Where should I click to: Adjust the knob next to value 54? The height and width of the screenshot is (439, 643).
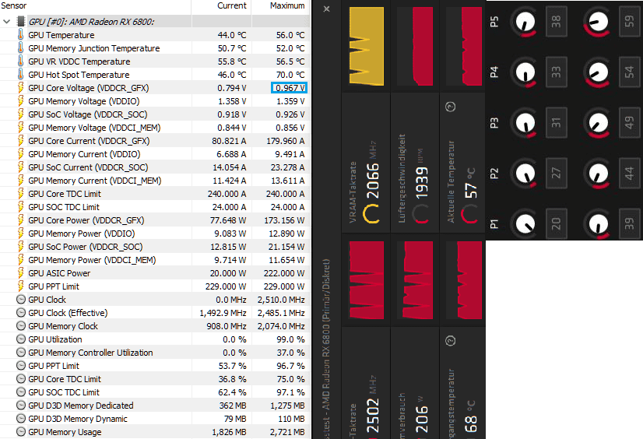(x=598, y=72)
